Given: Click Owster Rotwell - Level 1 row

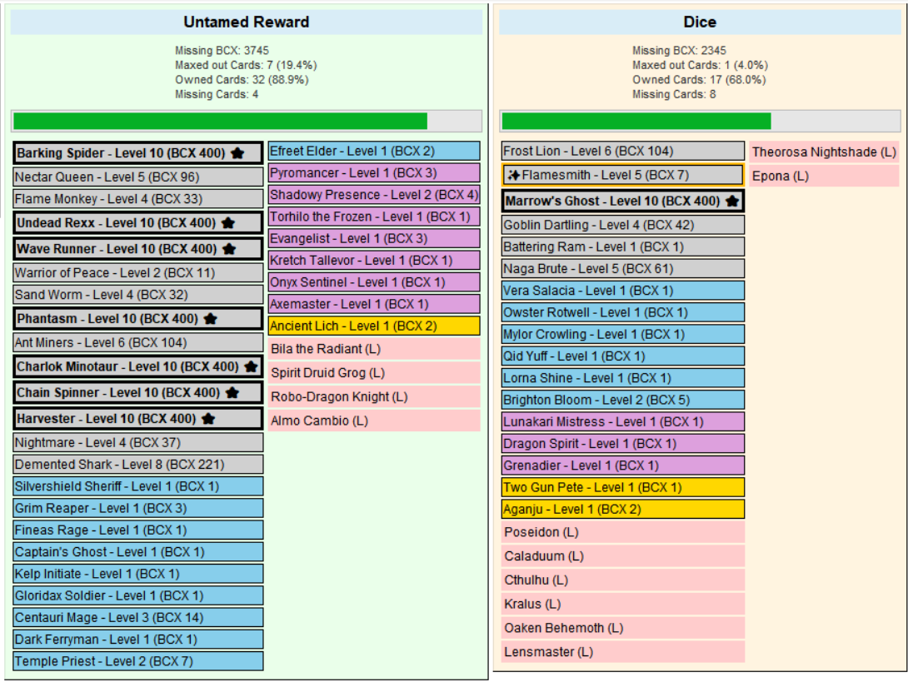Looking at the screenshot, I should point(623,312).
